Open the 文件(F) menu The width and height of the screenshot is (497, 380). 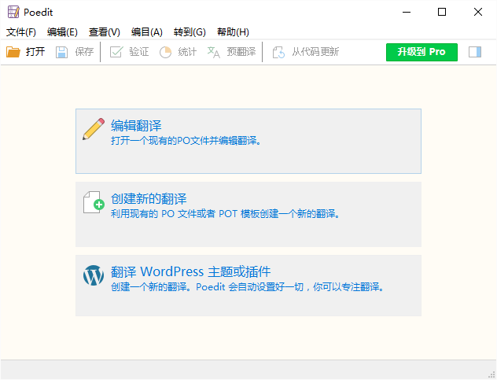[21, 32]
